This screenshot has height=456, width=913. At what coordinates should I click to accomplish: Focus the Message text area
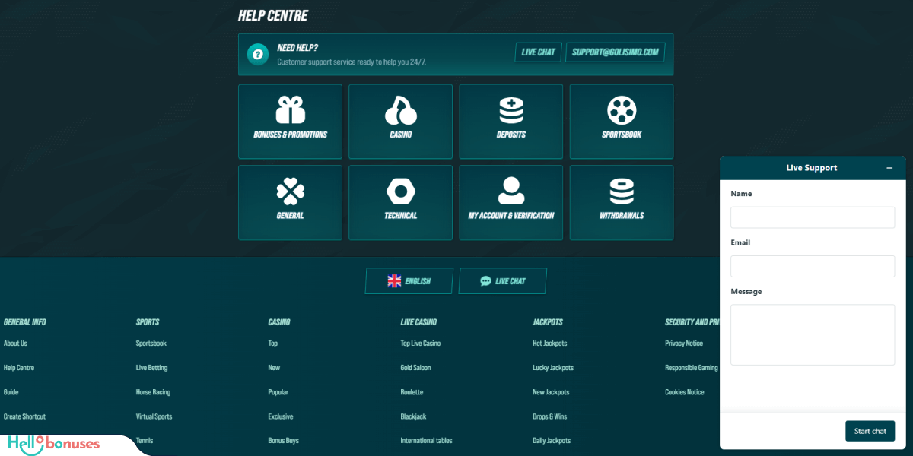point(813,335)
